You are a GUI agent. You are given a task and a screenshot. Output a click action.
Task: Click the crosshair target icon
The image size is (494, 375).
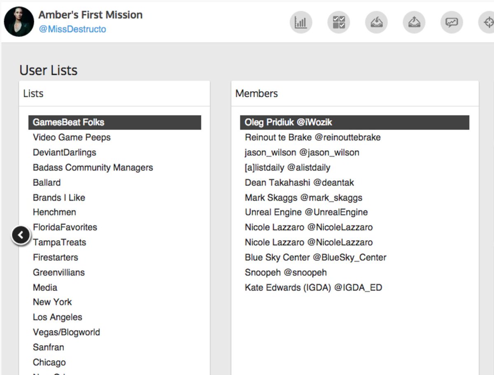pos(487,22)
